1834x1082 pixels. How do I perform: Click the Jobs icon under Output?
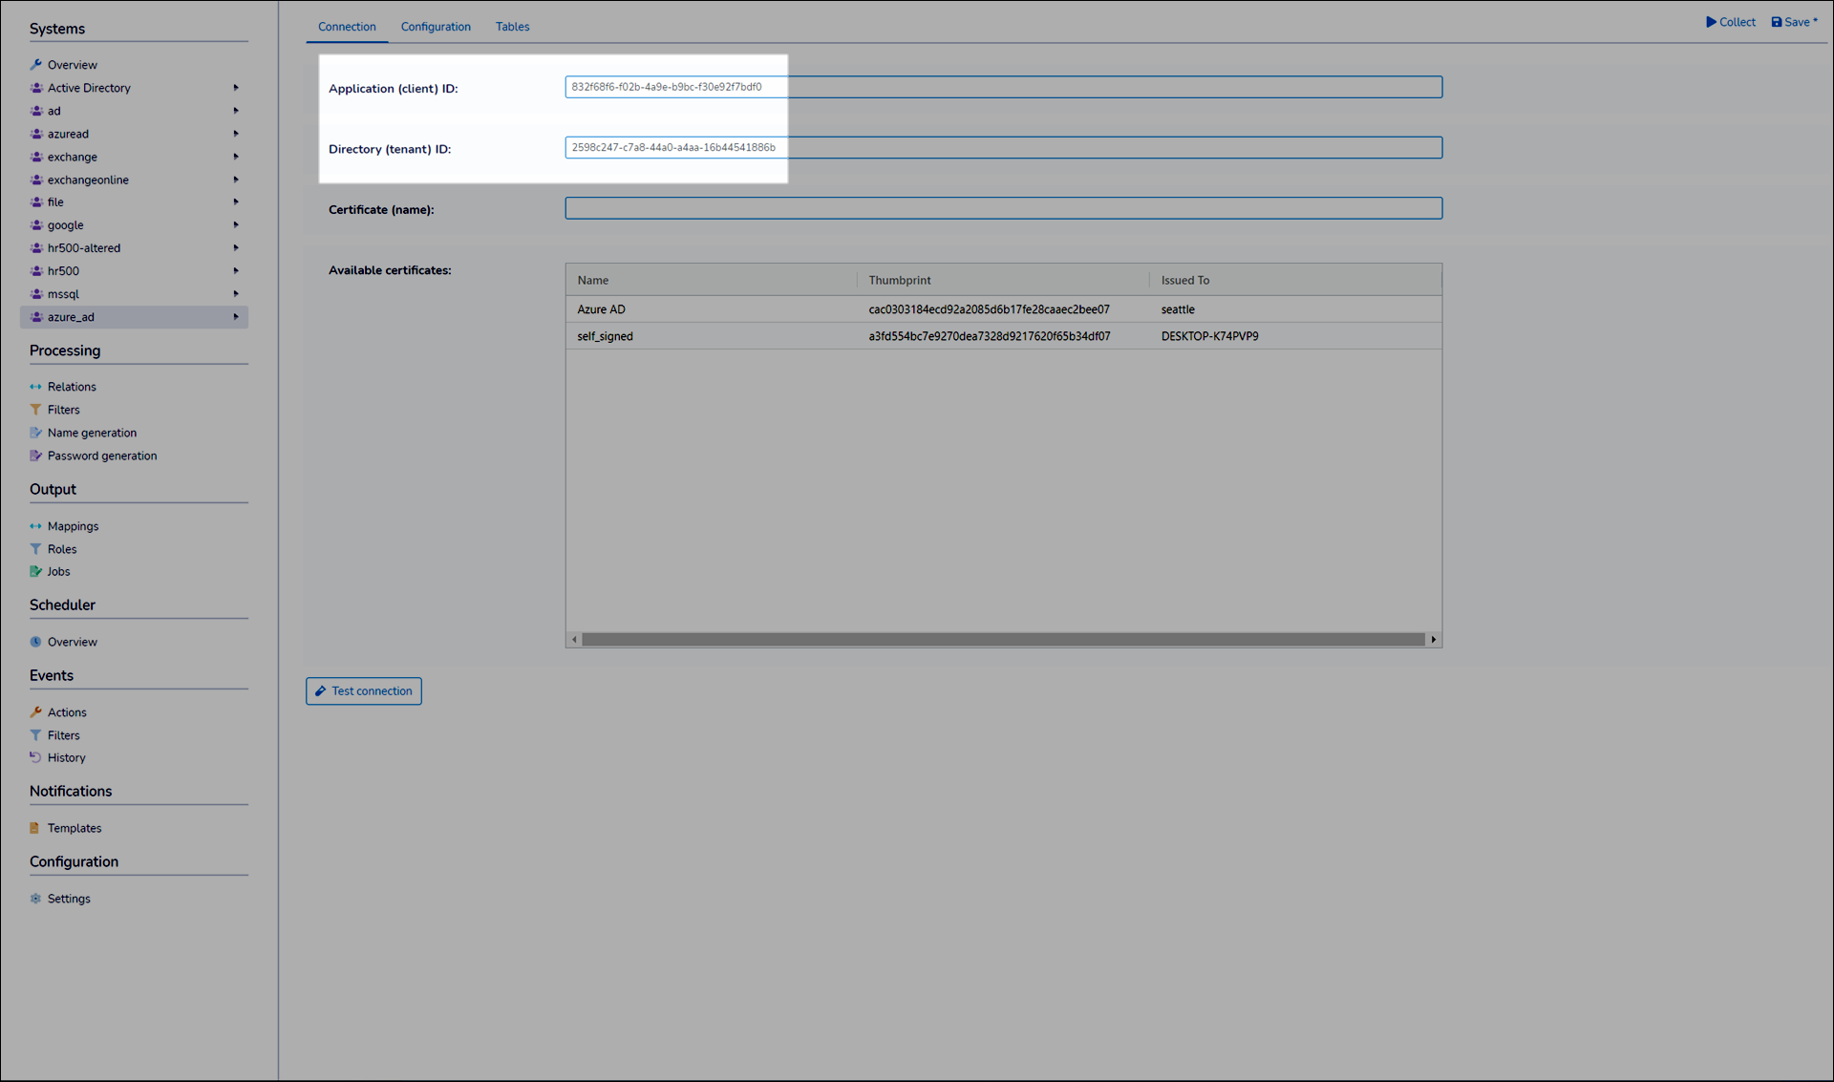click(35, 571)
